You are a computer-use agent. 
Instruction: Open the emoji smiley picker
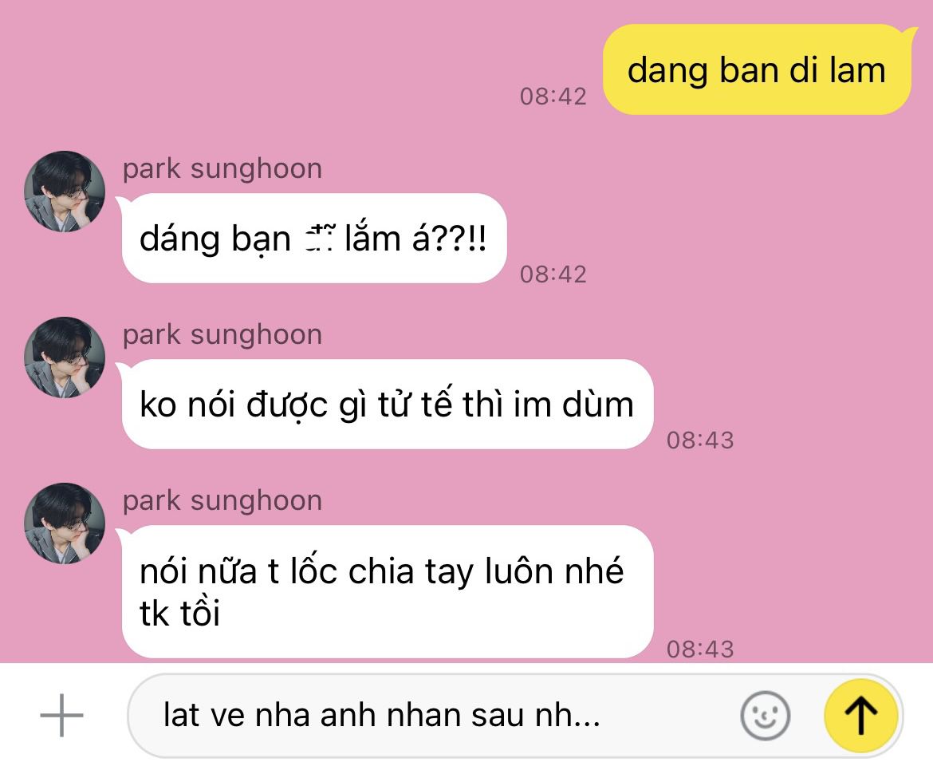[x=766, y=716]
